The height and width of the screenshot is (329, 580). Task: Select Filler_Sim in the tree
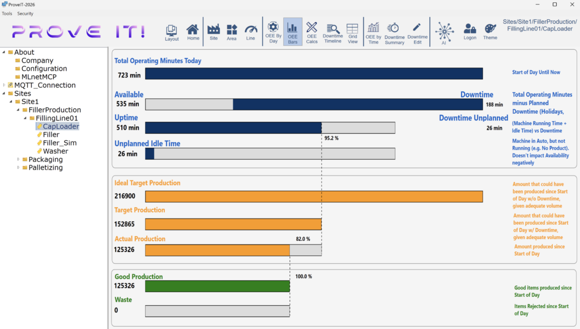(x=59, y=143)
